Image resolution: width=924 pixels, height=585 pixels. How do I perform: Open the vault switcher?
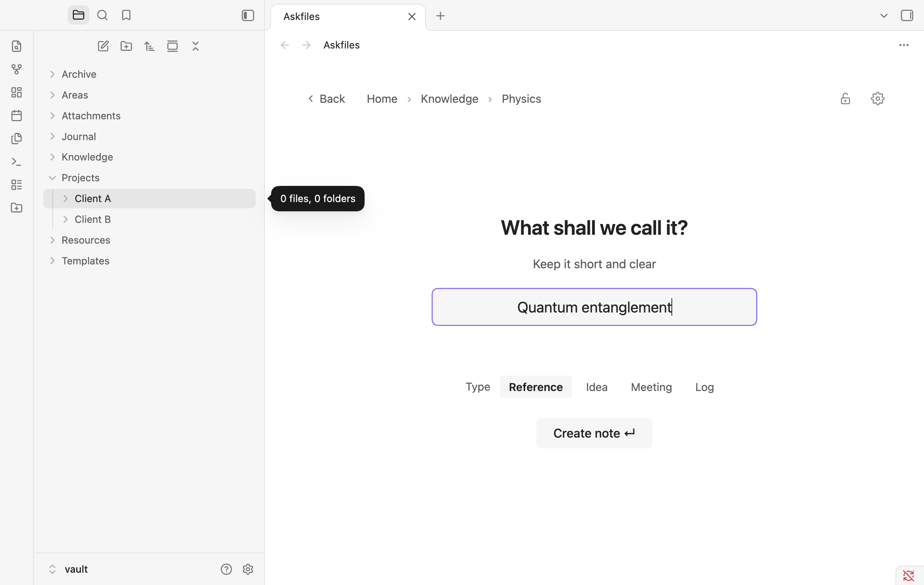[68, 569]
